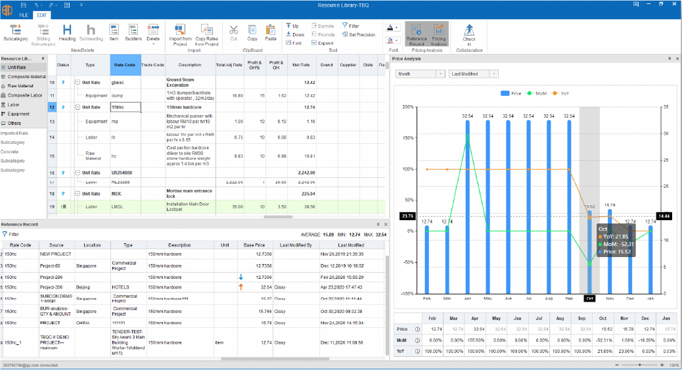
Task: Collapse the gbexc Unit Rate row
Action: click(x=77, y=82)
